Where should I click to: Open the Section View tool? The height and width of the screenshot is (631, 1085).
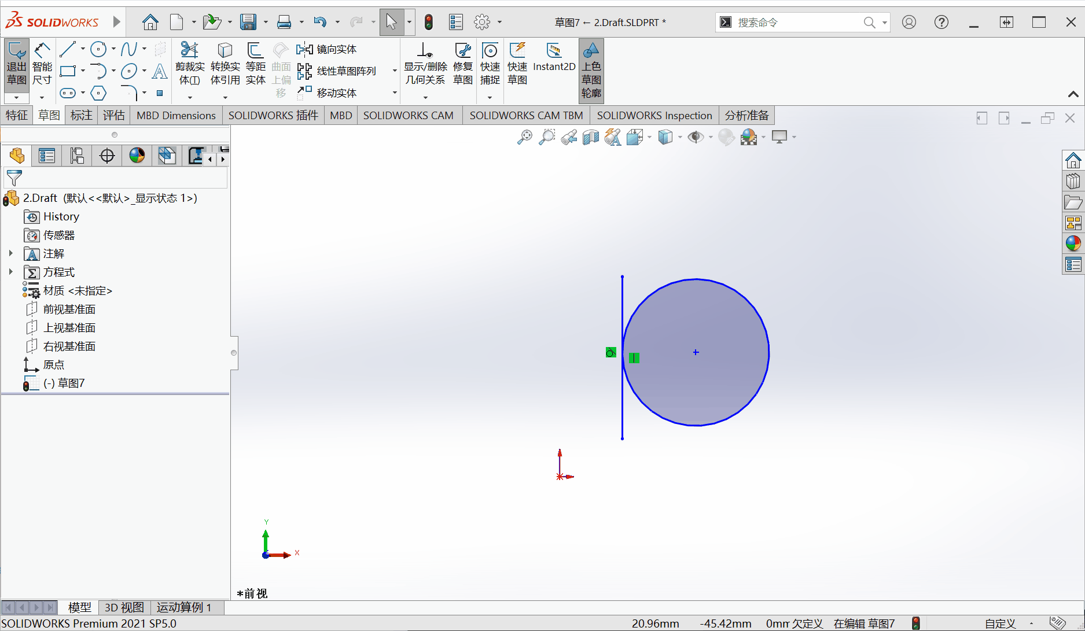pos(591,137)
